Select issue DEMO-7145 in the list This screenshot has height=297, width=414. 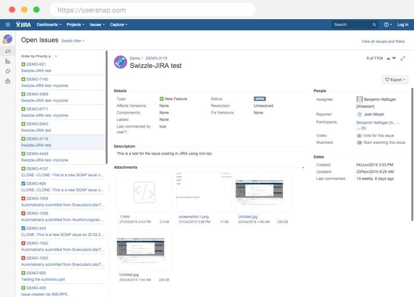(63, 82)
